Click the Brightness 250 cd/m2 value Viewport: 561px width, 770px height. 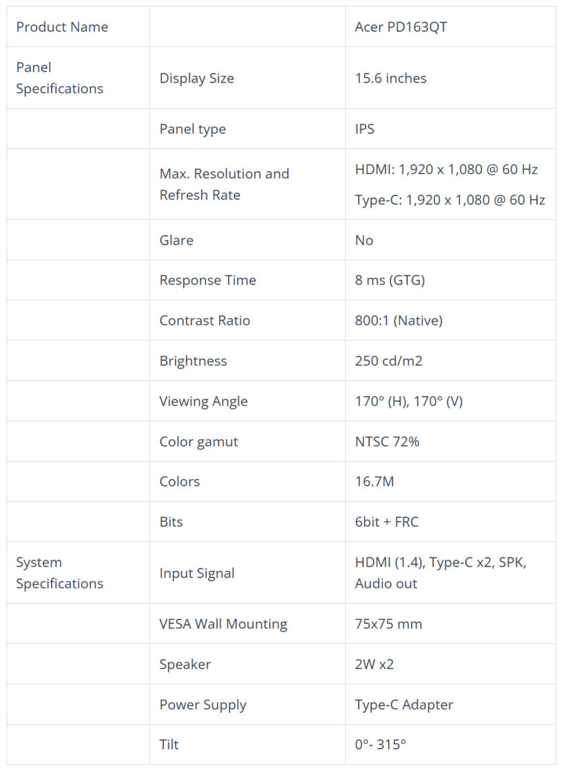click(x=388, y=360)
